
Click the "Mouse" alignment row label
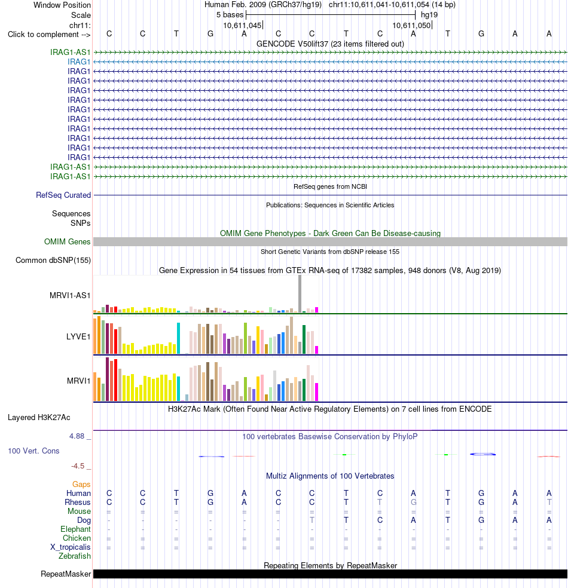click(x=79, y=511)
